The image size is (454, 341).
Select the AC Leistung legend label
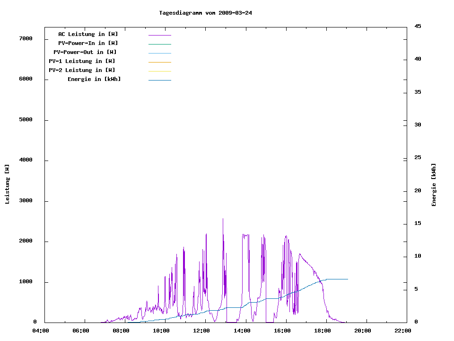tap(88, 34)
